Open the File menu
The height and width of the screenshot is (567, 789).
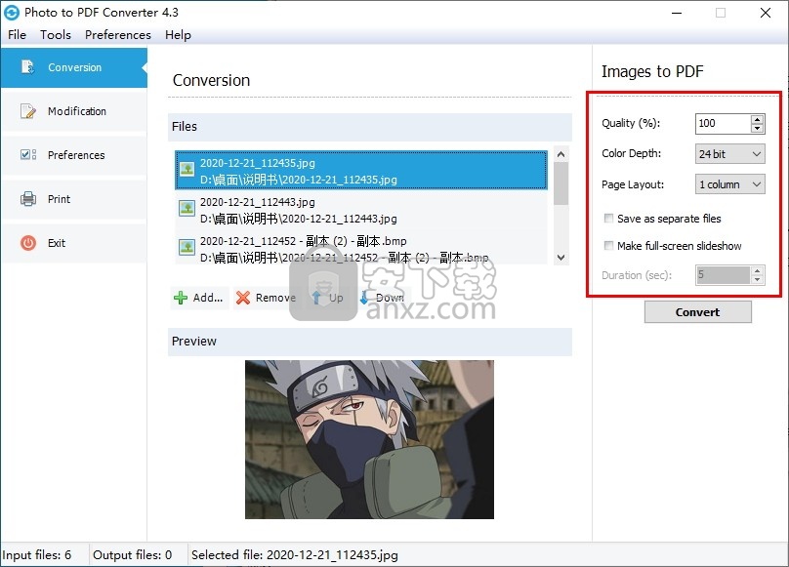coord(18,35)
